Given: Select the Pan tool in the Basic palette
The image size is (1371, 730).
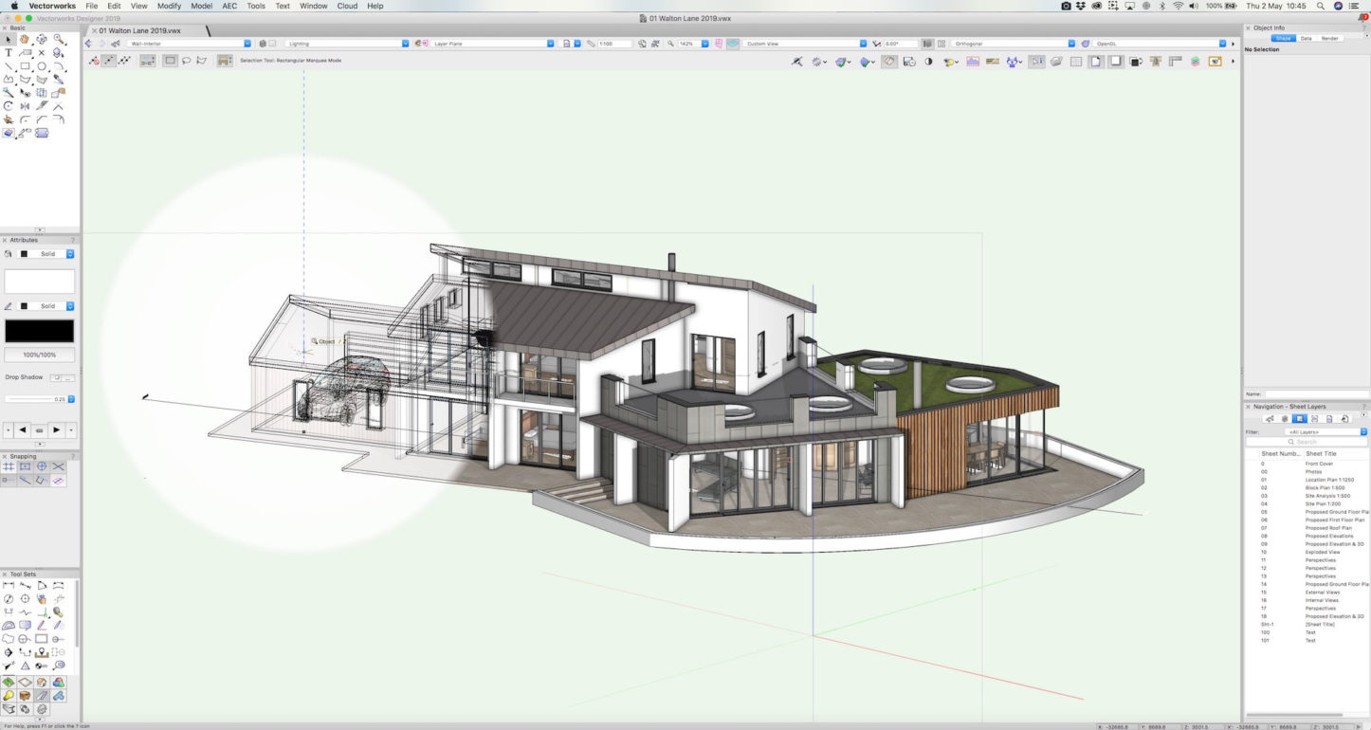Looking at the screenshot, I should point(25,40).
